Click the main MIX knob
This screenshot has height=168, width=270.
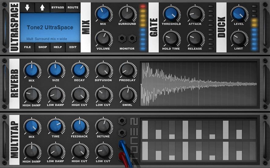point(103,13)
